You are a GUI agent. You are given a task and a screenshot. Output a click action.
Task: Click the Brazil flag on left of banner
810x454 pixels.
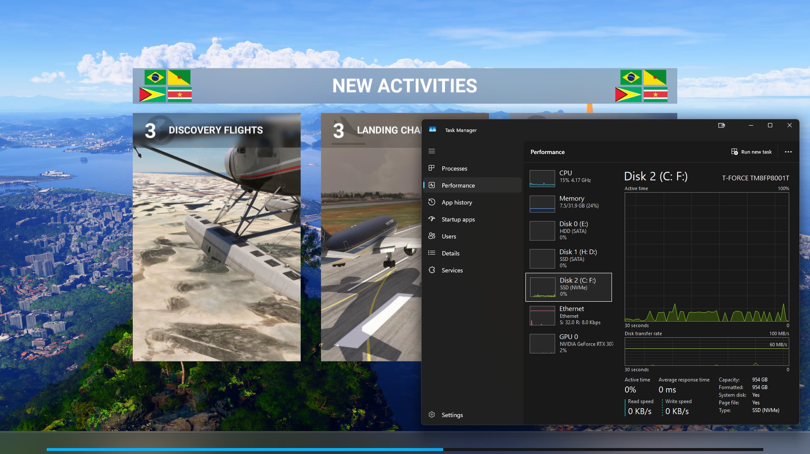(x=155, y=78)
